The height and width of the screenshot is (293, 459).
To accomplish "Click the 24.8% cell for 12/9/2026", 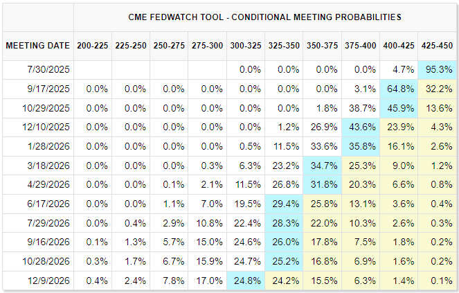I will [246, 283].
